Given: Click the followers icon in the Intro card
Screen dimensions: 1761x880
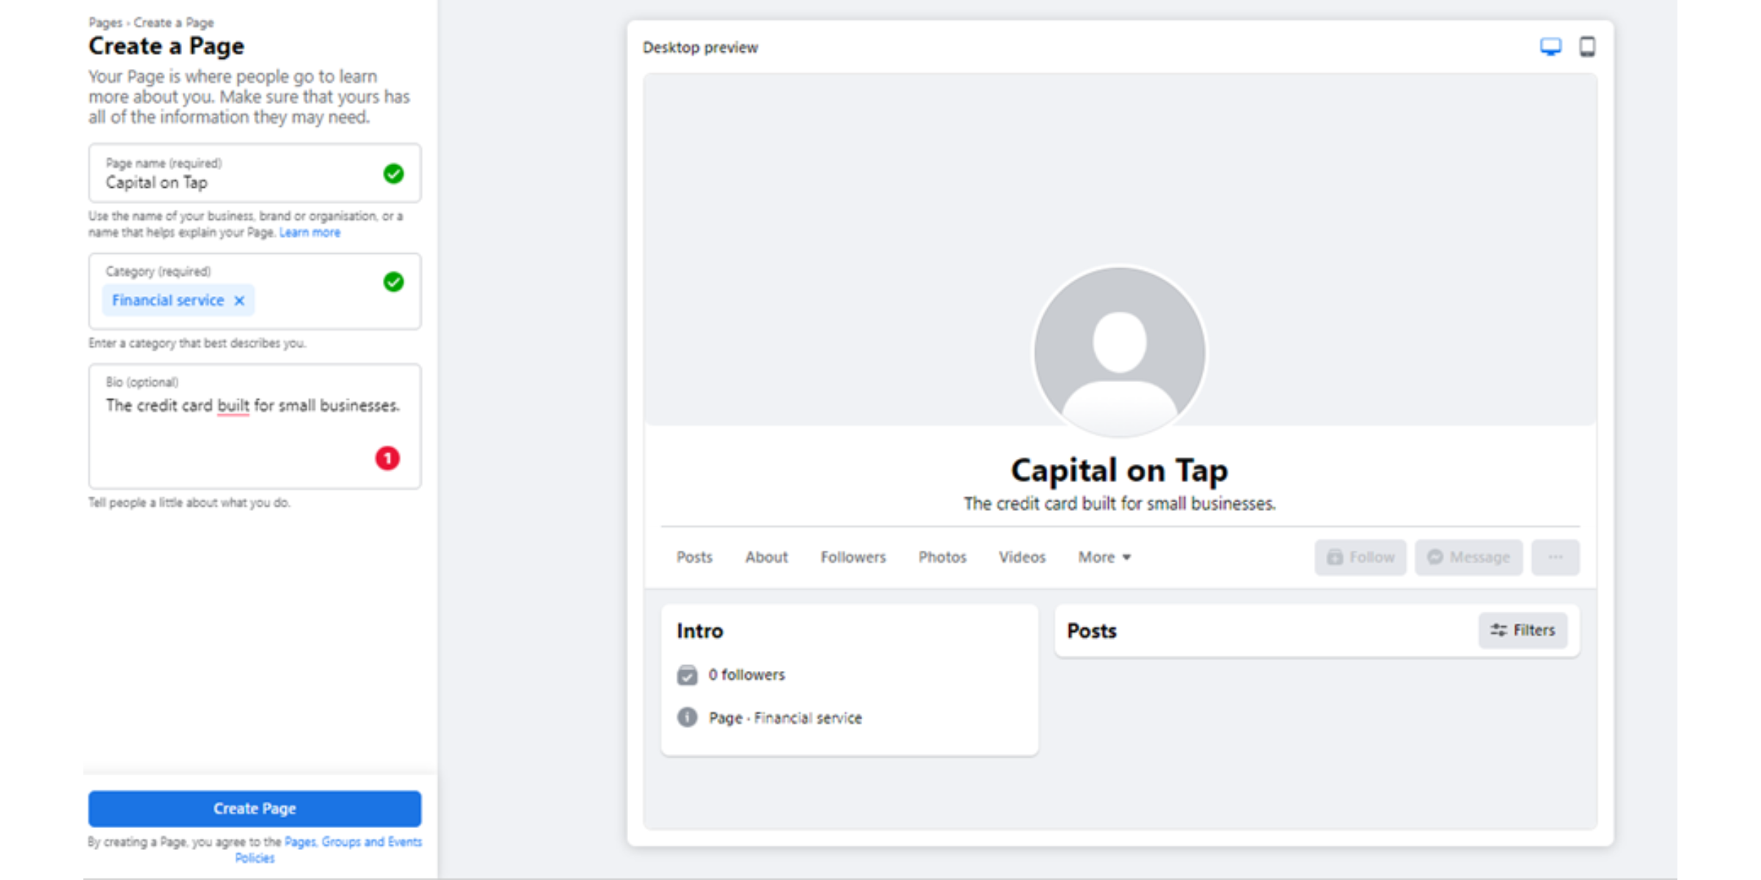Looking at the screenshot, I should (x=687, y=675).
